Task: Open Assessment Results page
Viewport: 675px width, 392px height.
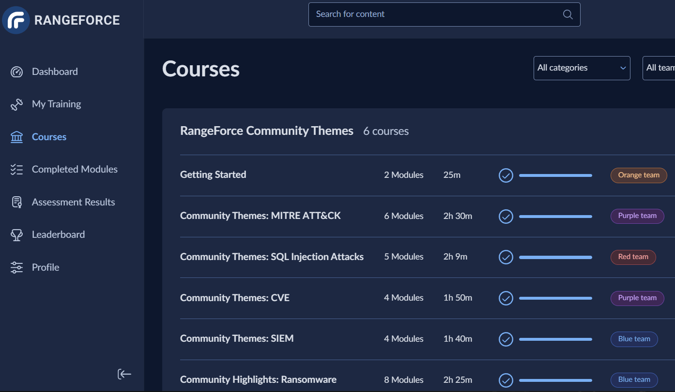Action: click(73, 203)
